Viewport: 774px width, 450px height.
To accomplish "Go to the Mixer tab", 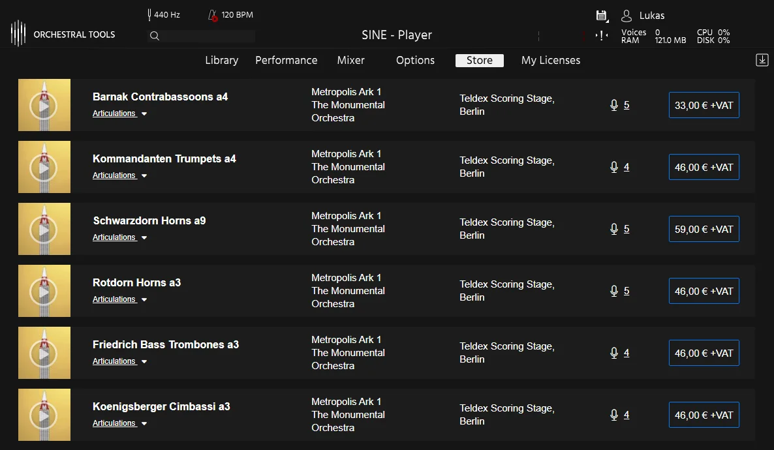I will [x=351, y=60].
